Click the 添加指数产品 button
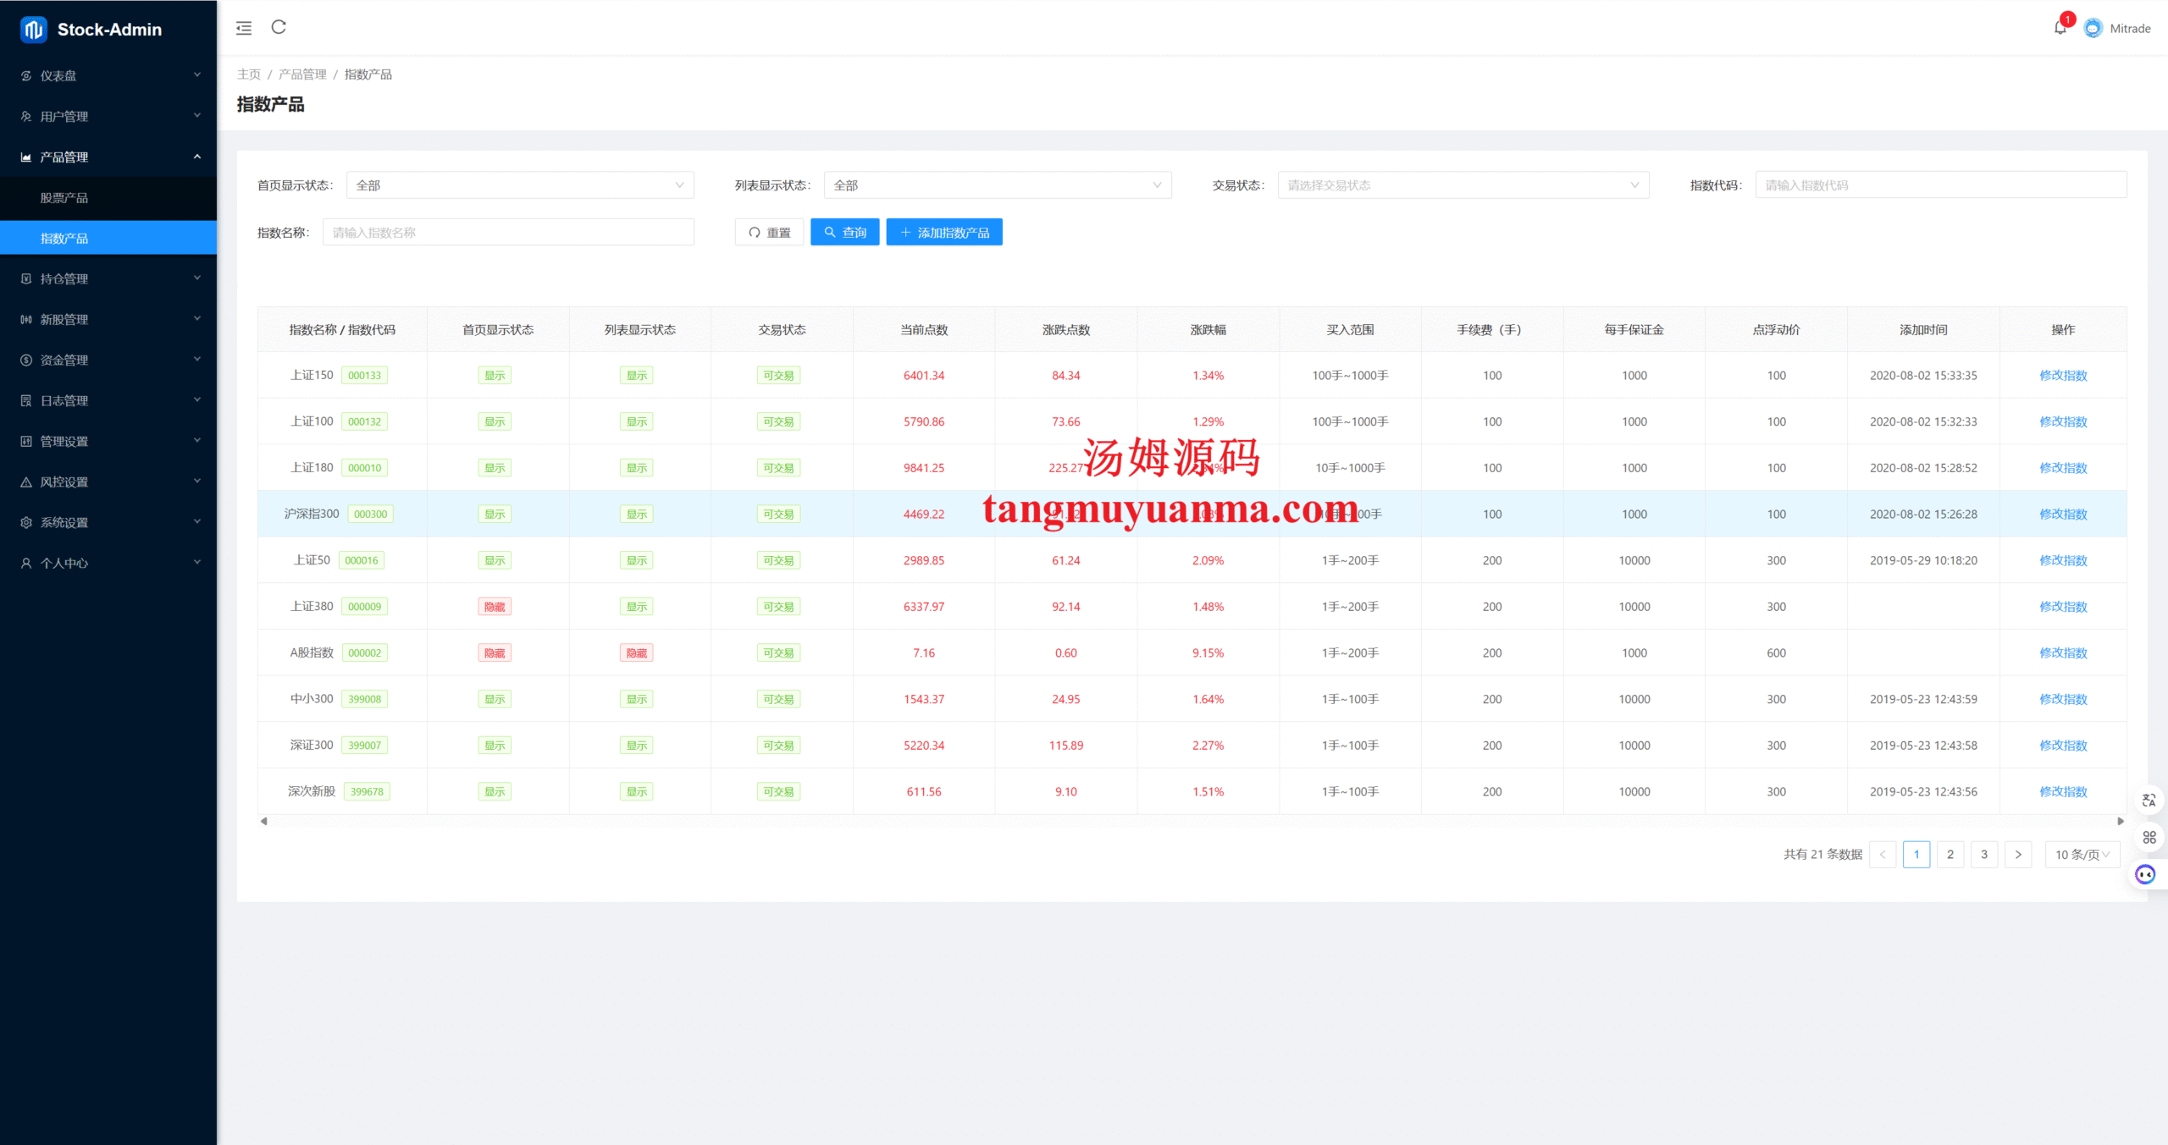This screenshot has width=2168, height=1145. [943, 233]
